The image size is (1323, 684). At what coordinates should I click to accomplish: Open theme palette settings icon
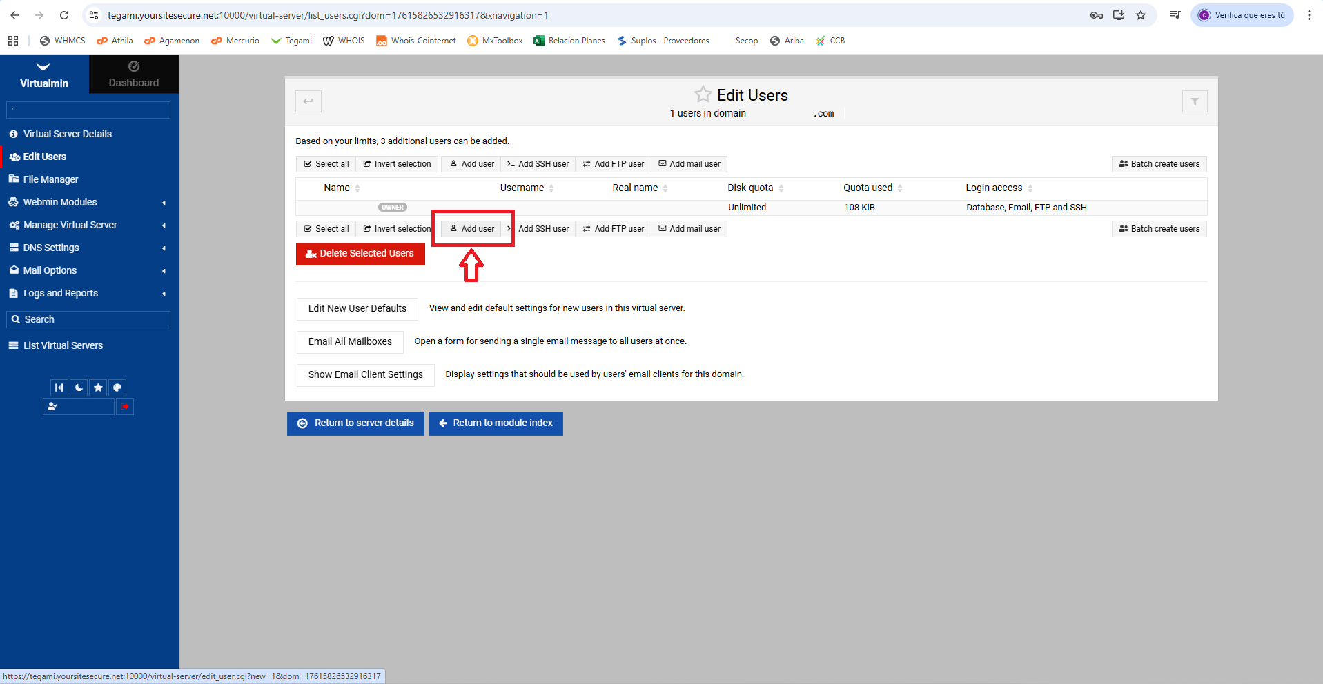(x=117, y=388)
